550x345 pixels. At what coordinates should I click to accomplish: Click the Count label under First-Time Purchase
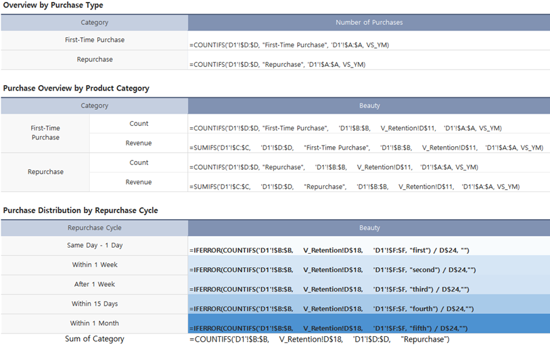coord(139,124)
